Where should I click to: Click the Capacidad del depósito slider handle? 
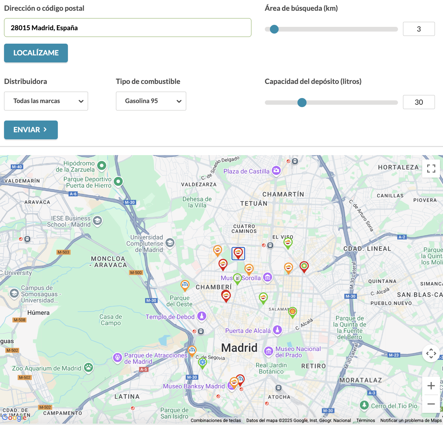coord(302,102)
